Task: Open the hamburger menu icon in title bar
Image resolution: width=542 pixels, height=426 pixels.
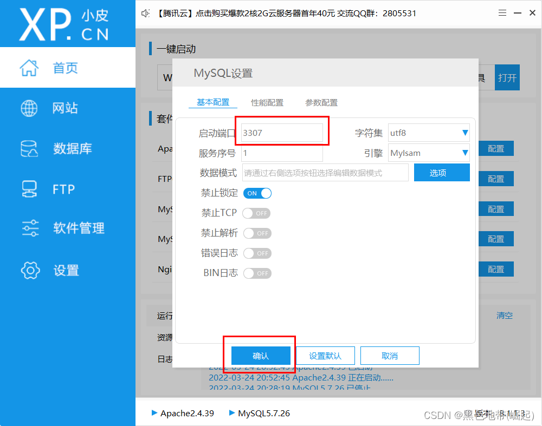Action: click(x=502, y=13)
